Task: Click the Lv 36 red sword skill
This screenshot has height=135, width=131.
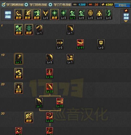Action: click(x=50, y=74)
